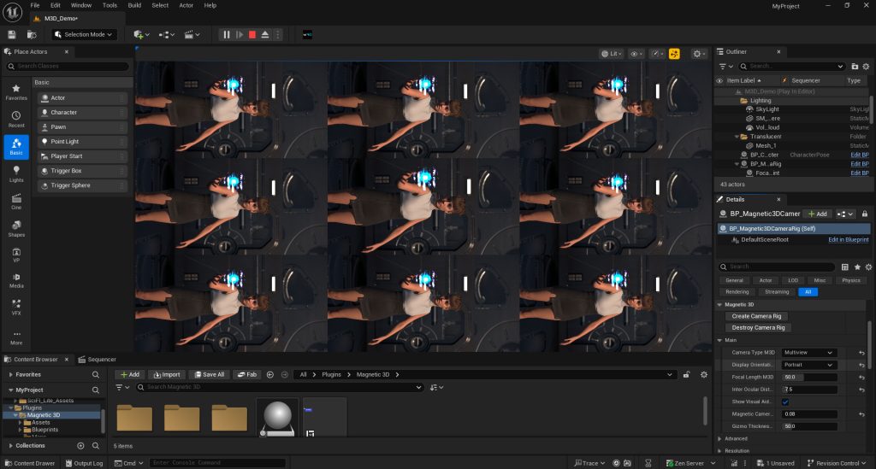Image resolution: width=876 pixels, height=469 pixels.
Task: Toggle visibility of the SkyLight actor
Action: (719, 109)
